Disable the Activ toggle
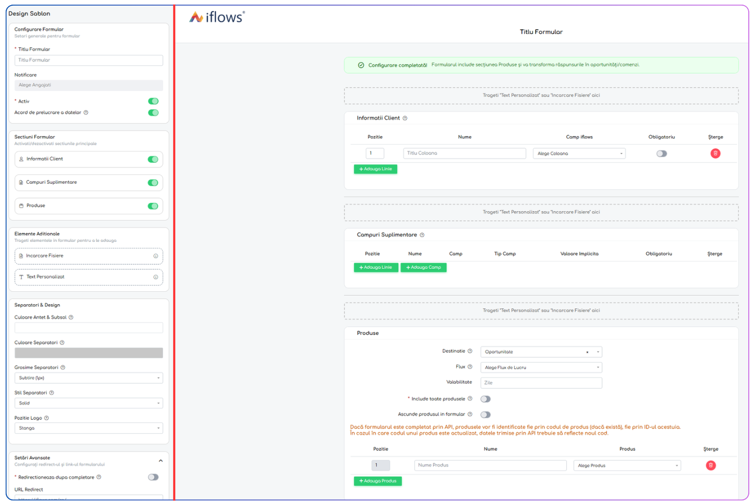The image size is (755, 504). [x=153, y=101]
